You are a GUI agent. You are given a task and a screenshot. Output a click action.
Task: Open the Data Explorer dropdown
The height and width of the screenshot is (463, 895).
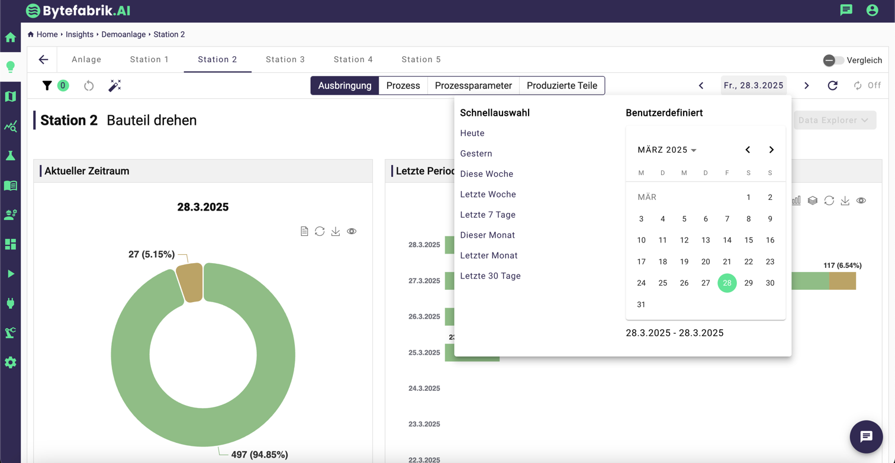coord(834,120)
